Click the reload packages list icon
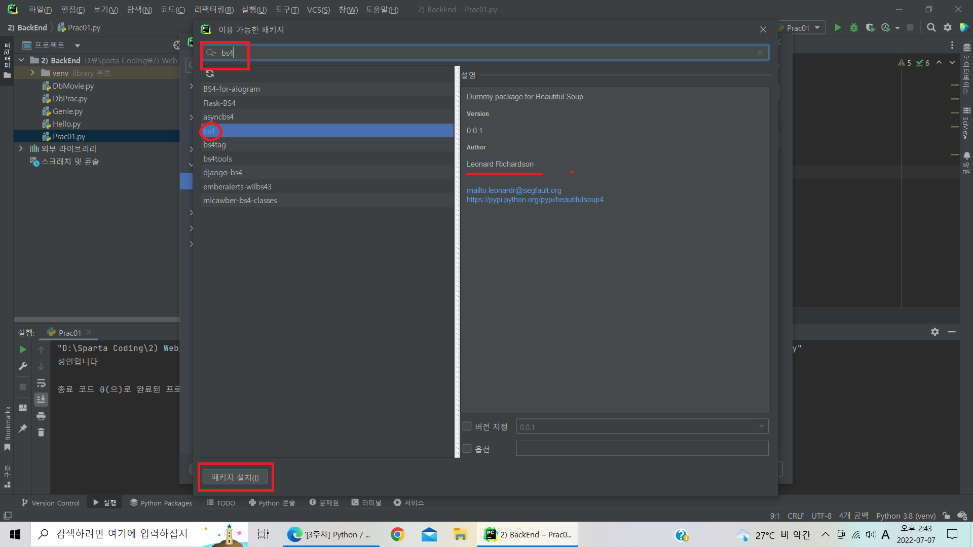 click(210, 74)
